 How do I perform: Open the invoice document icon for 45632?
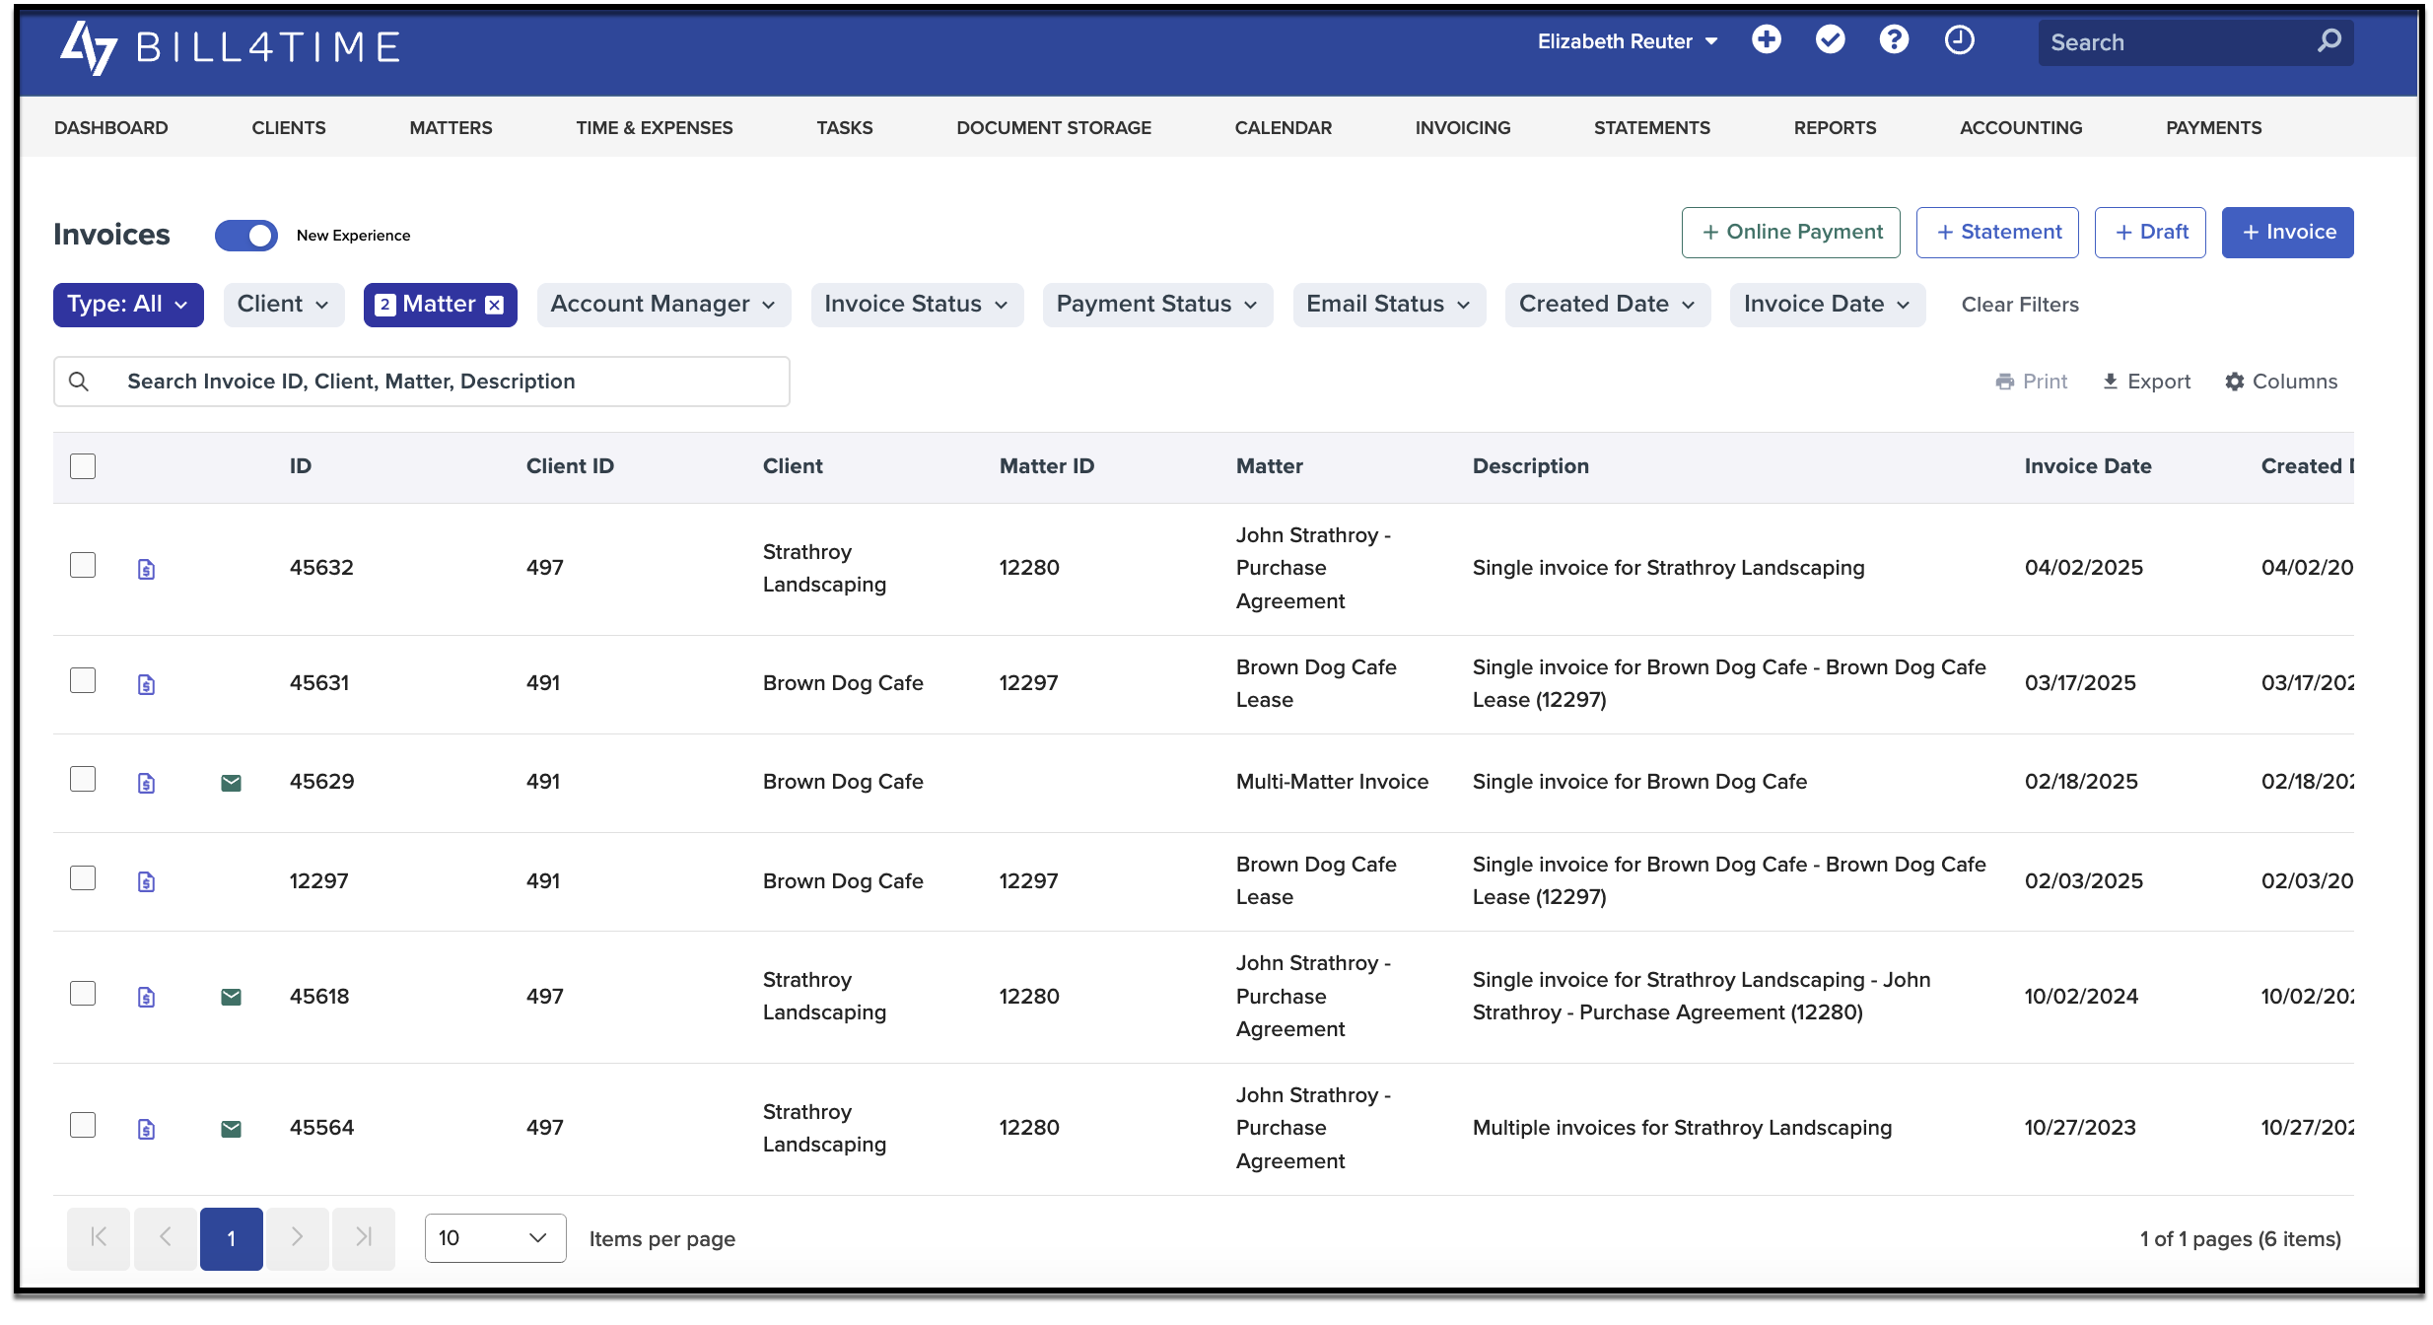pos(146,569)
